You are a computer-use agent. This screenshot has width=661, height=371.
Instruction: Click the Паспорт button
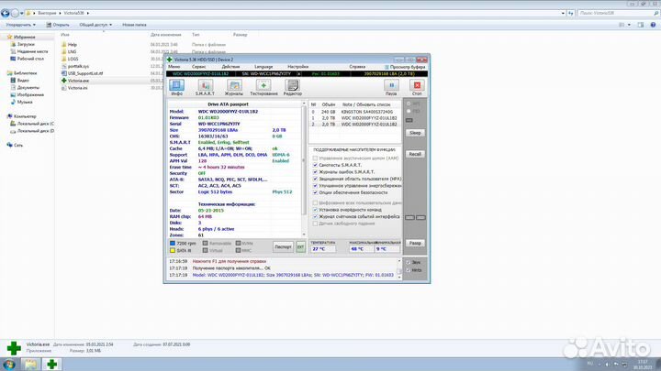tap(283, 247)
